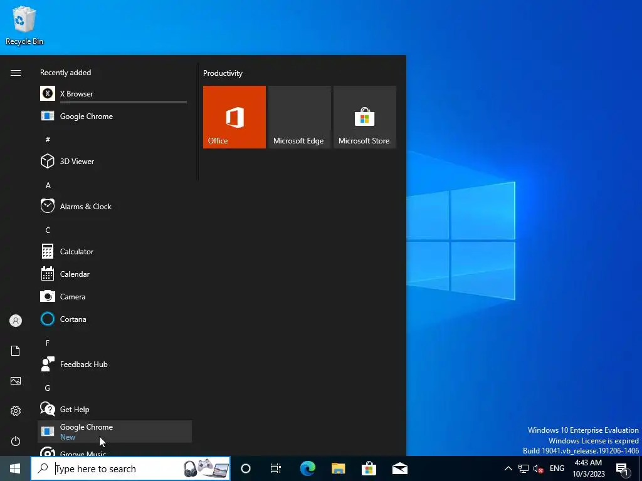Open Alarms & Clock
Image resolution: width=642 pixels, height=481 pixels.
[x=114, y=207]
